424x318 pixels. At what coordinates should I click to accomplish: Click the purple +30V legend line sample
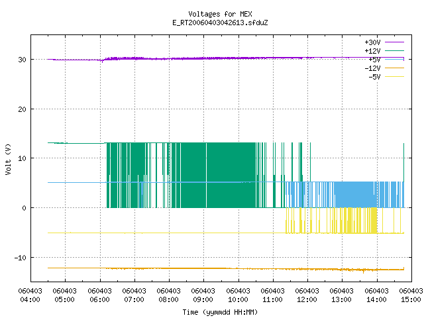394,42
